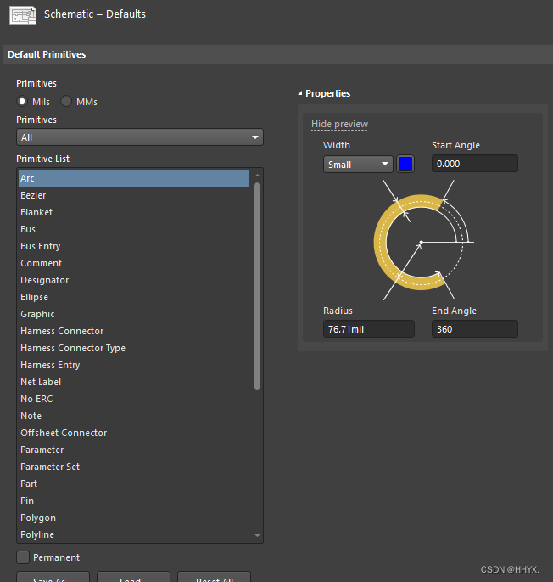Select Harness Connector Type in the list
This screenshot has width=553, height=582.
point(134,348)
